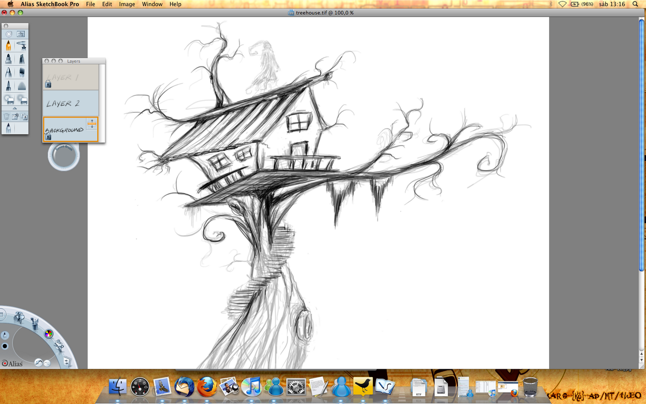Click current brush pencil in lagoon
Screen dimensions: 646x404
click(5, 335)
